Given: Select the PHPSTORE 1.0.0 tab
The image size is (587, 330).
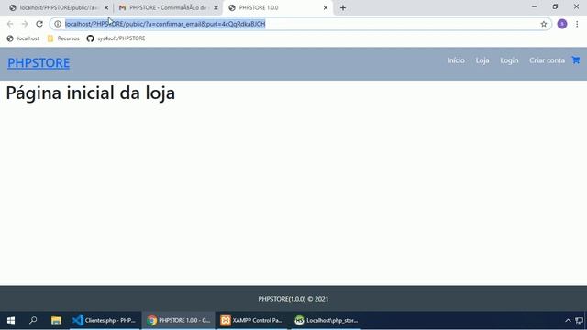Looking at the screenshot, I should click(277, 7).
